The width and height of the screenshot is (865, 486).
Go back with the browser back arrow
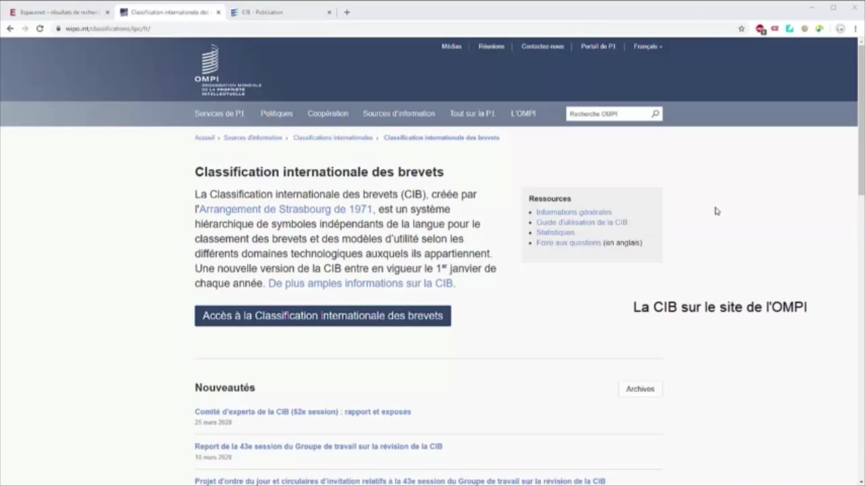[x=10, y=28]
